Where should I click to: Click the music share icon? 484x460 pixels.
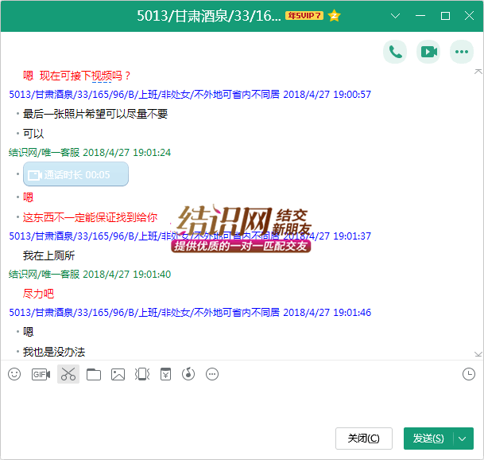click(x=188, y=374)
